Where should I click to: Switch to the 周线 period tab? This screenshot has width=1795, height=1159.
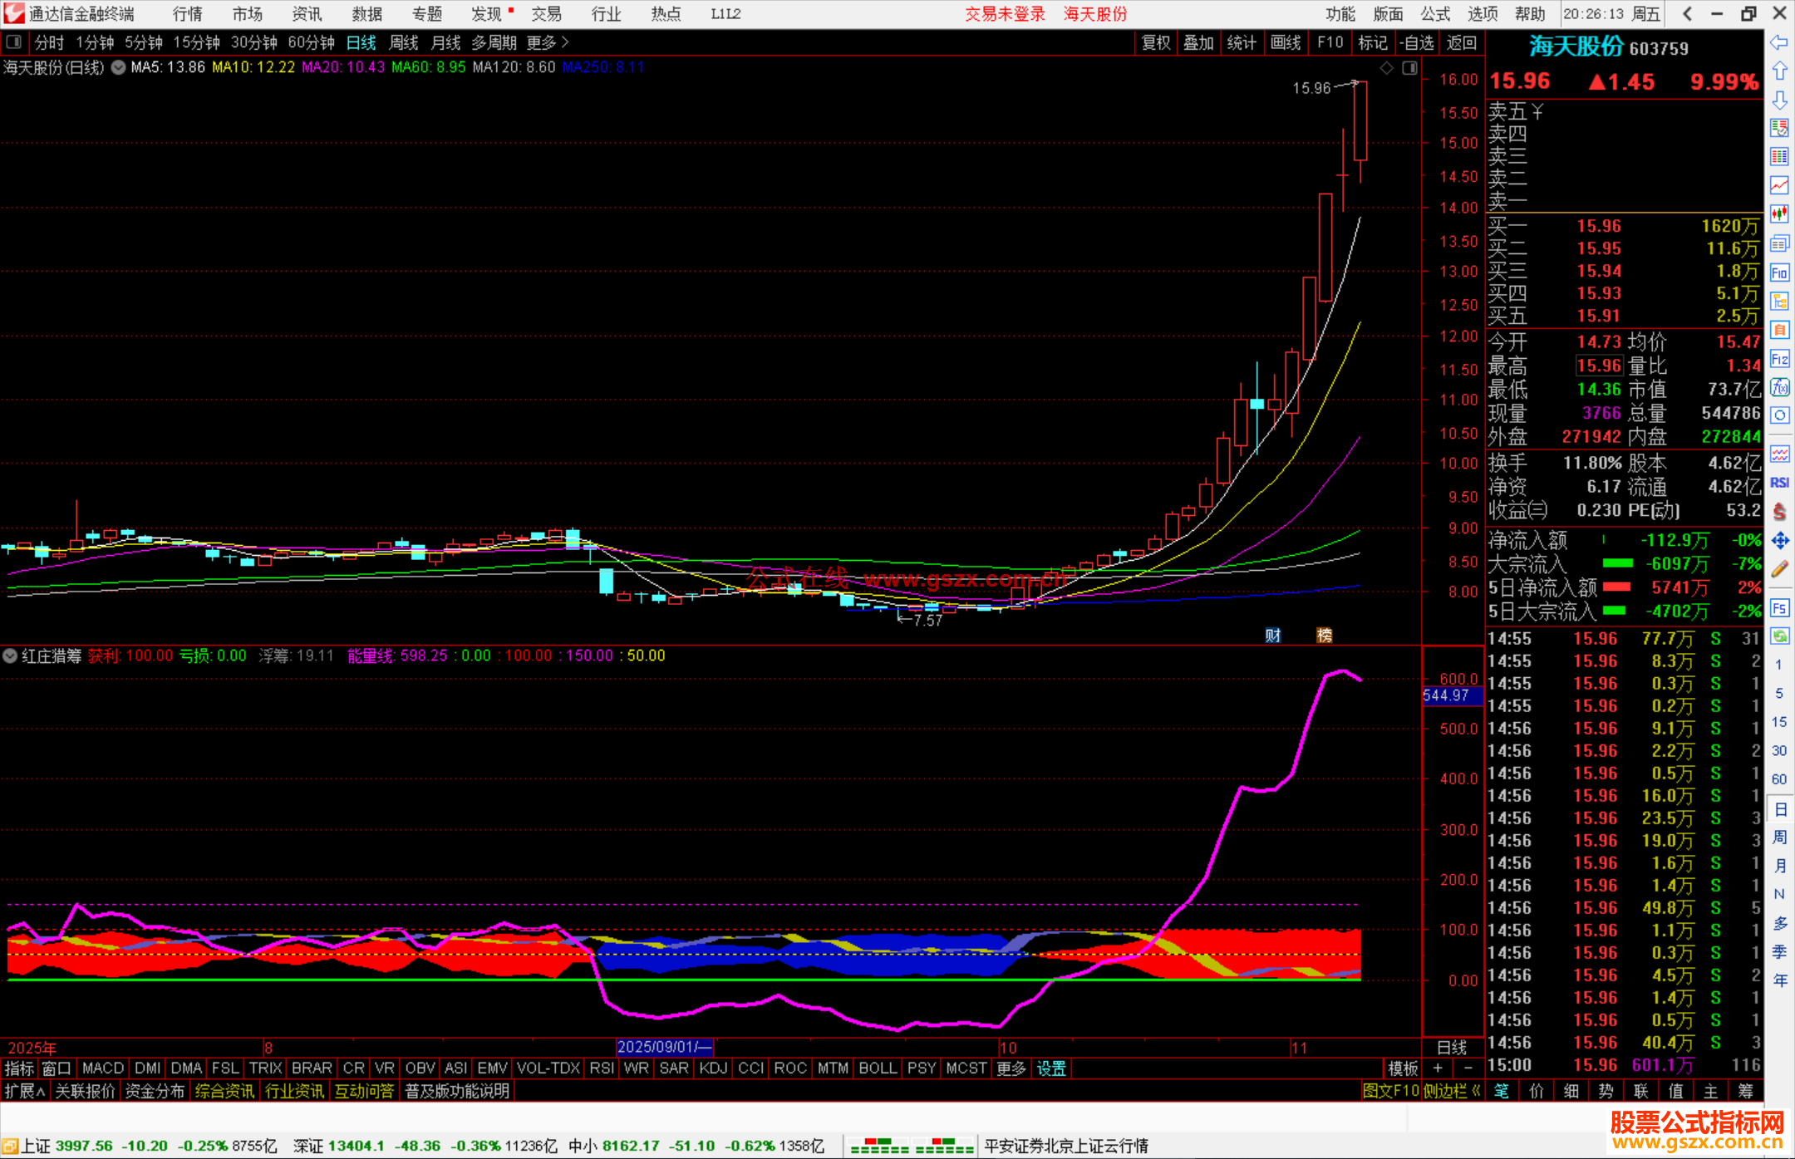click(404, 42)
